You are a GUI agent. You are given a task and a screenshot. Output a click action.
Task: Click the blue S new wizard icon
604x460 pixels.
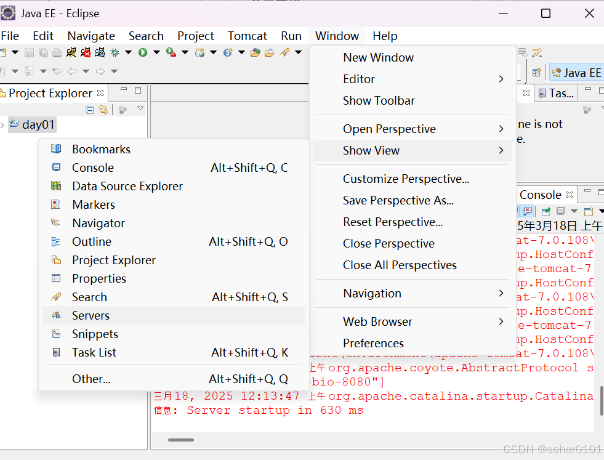(228, 52)
